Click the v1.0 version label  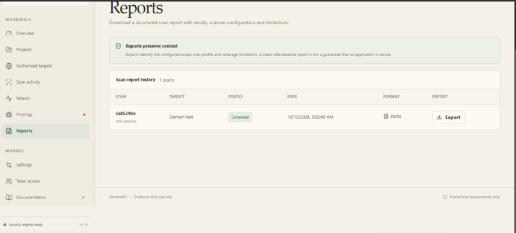coord(83,225)
